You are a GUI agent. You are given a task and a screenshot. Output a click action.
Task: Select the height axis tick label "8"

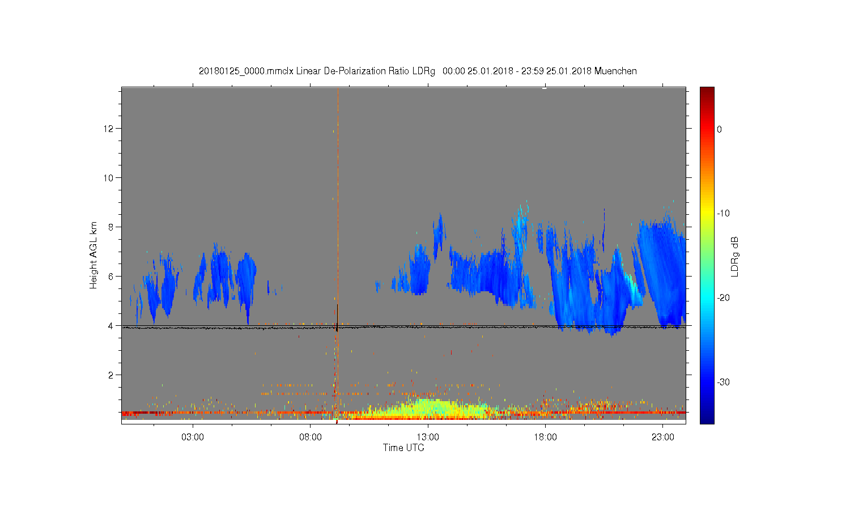112,227
